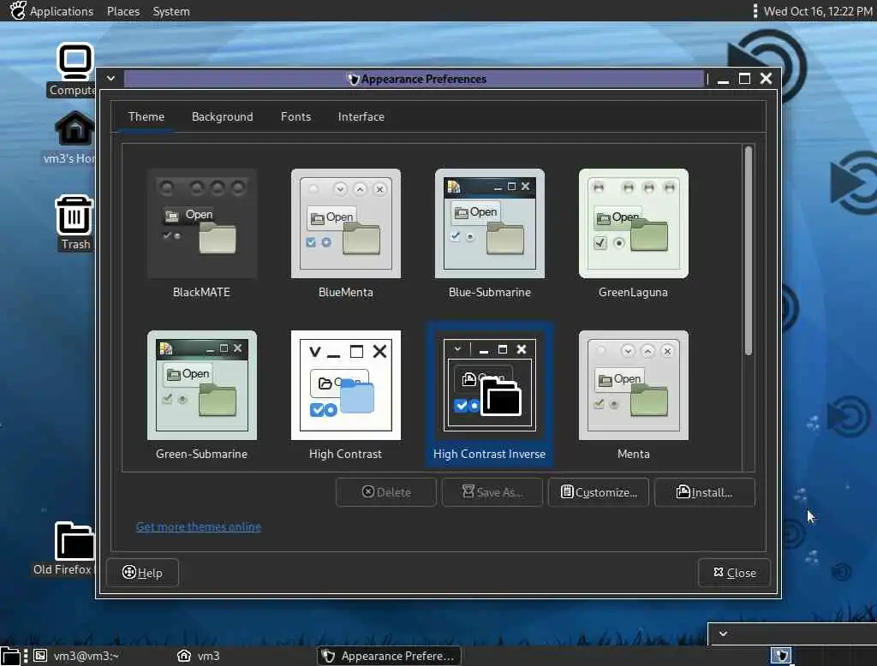Click the theme list vertical scrollbar

click(749, 251)
